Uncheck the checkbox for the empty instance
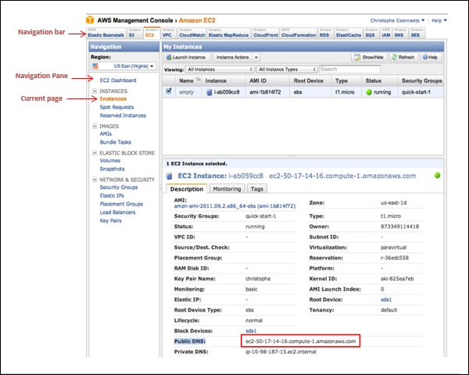The width and height of the screenshot is (469, 375). pyautogui.click(x=170, y=91)
